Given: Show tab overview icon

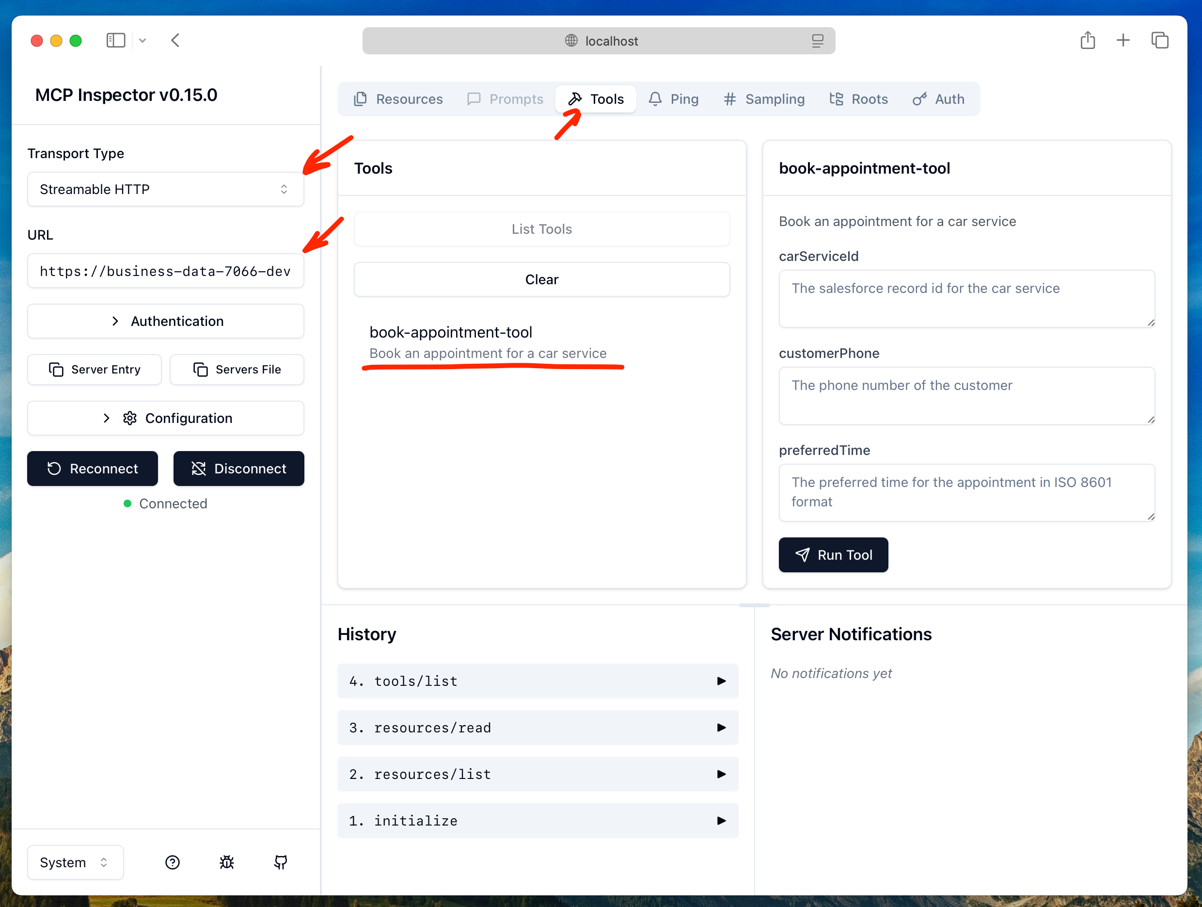Looking at the screenshot, I should coord(1160,40).
